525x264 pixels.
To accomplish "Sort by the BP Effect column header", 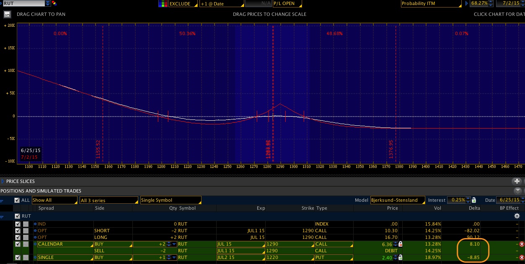I will pos(509,208).
